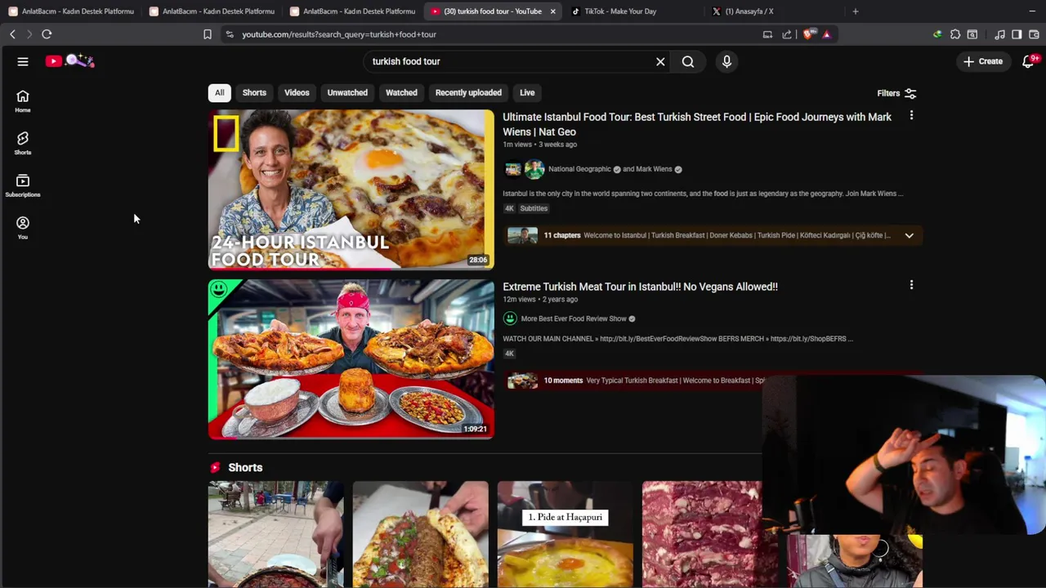Open the Mark Wiens channel link
Screen dimensions: 1046x588
click(x=654, y=169)
